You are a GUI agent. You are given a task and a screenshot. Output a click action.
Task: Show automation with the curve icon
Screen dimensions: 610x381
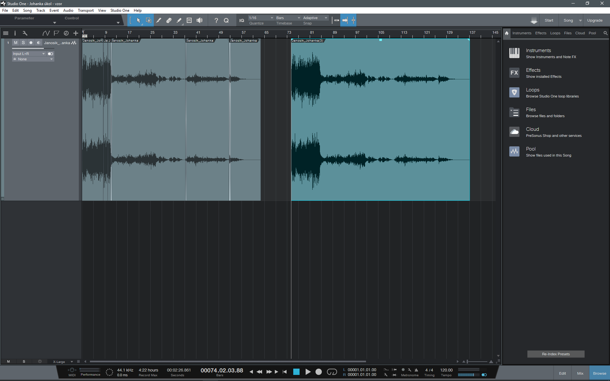click(x=46, y=33)
